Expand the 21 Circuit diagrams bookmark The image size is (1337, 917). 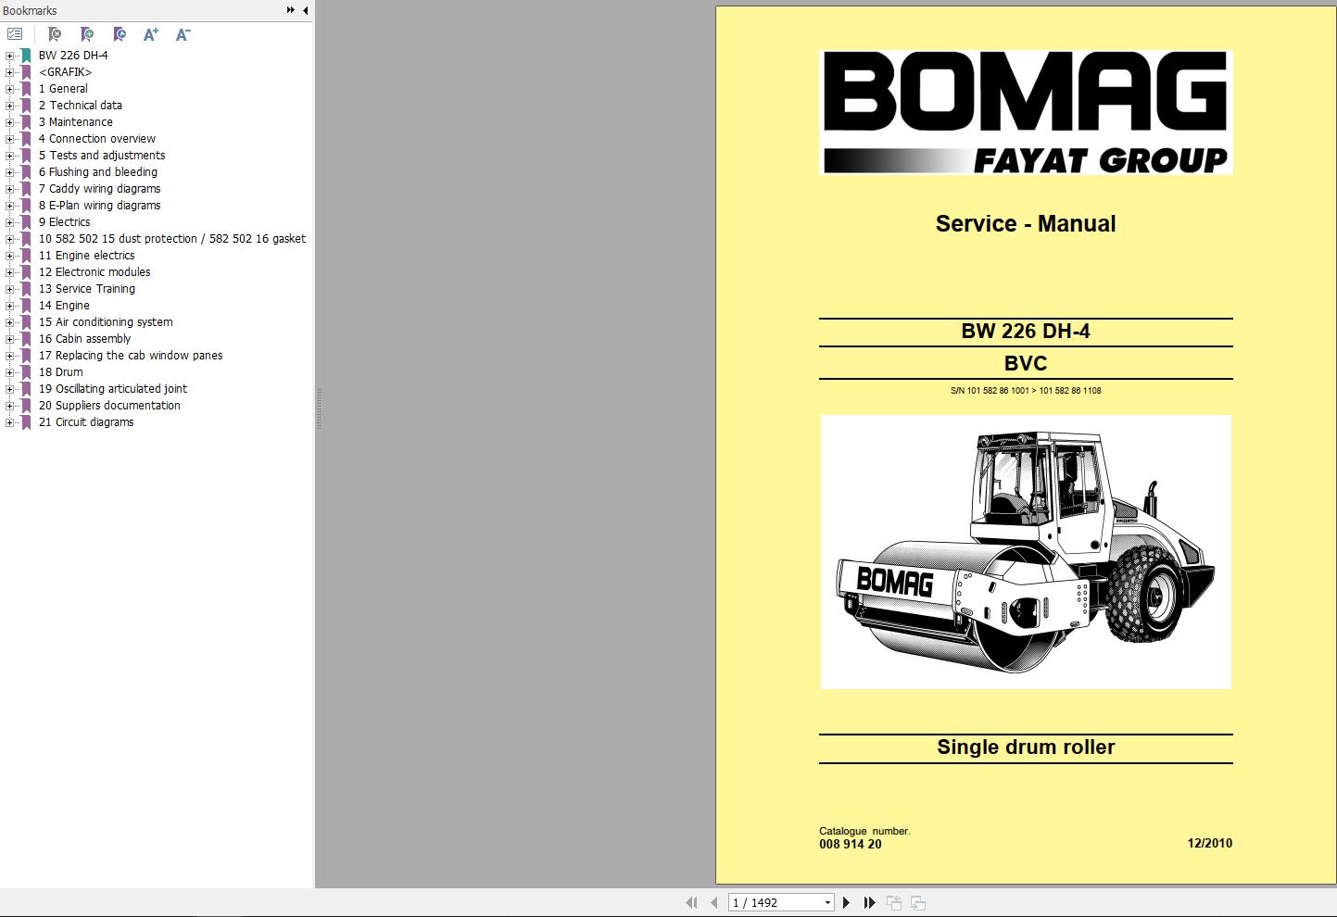pos(8,421)
